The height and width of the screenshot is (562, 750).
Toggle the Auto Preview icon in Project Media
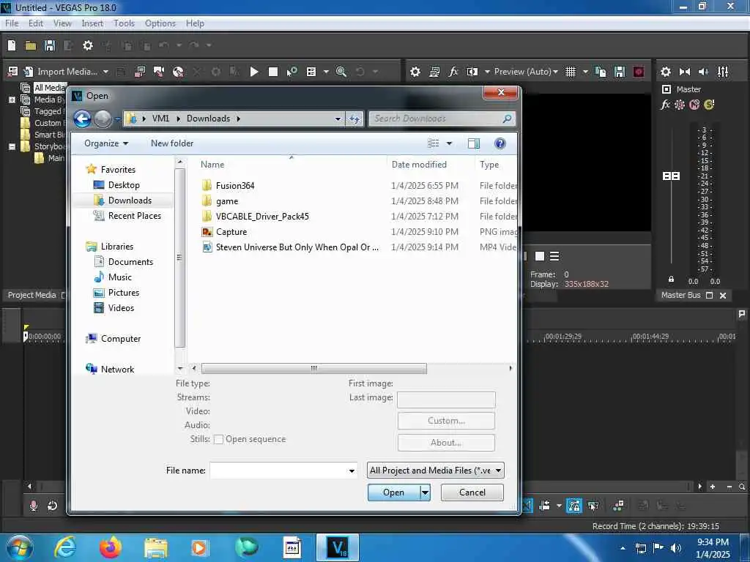point(292,72)
